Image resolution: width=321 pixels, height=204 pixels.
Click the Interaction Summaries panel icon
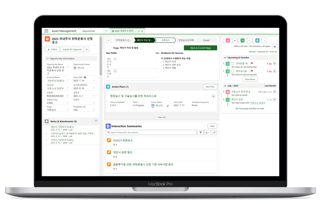point(108,126)
